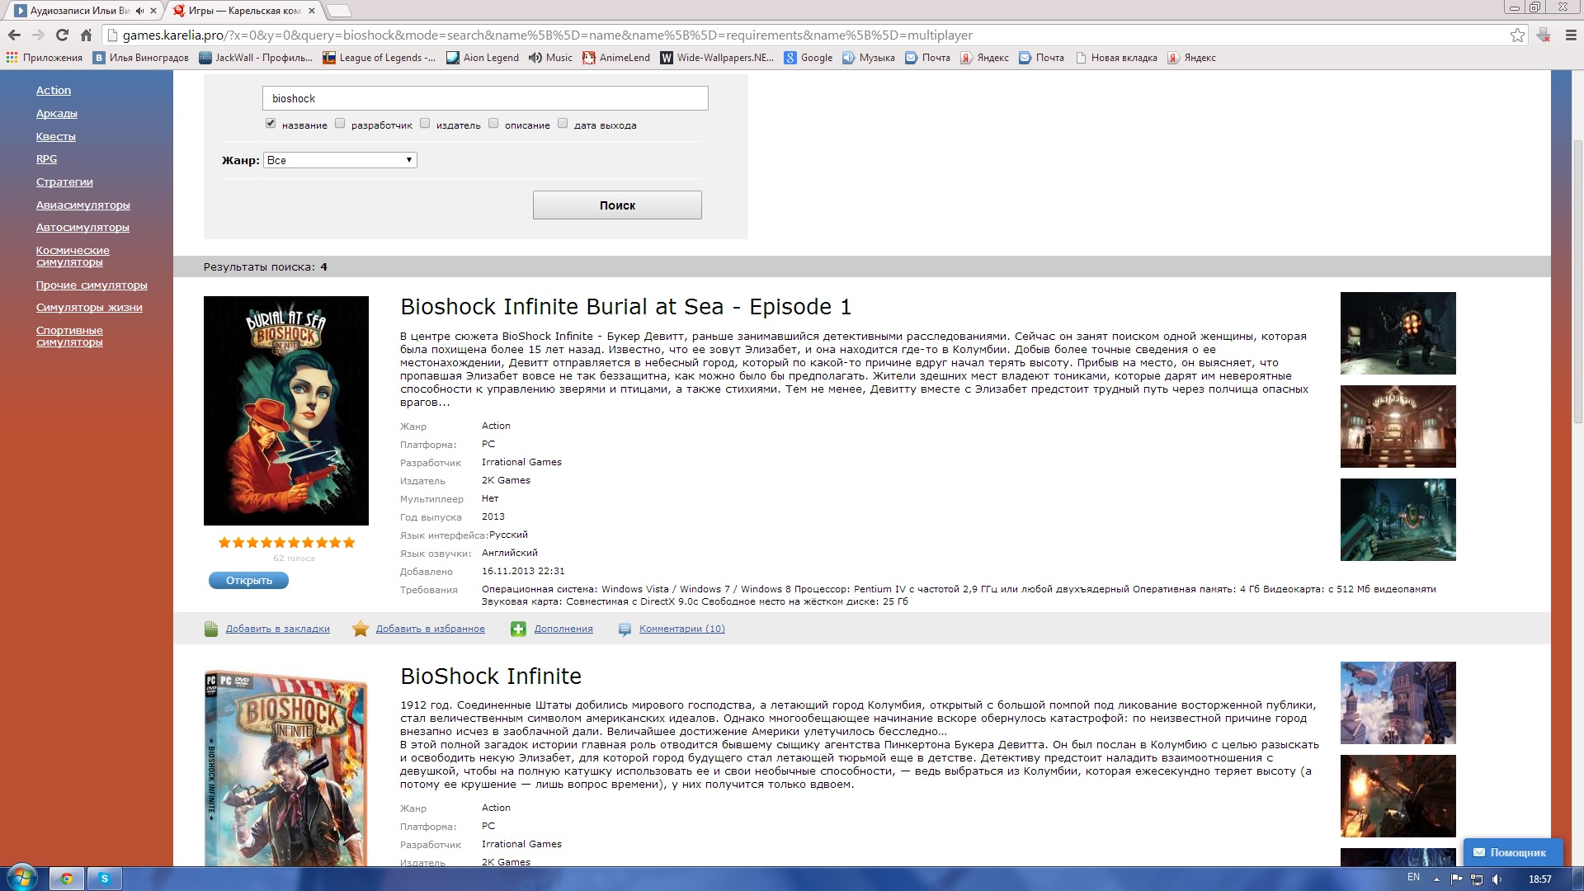Uncheck the название checkbox
Image resolution: width=1584 pixels, height=891 pixels.
(x=271, y=124)
